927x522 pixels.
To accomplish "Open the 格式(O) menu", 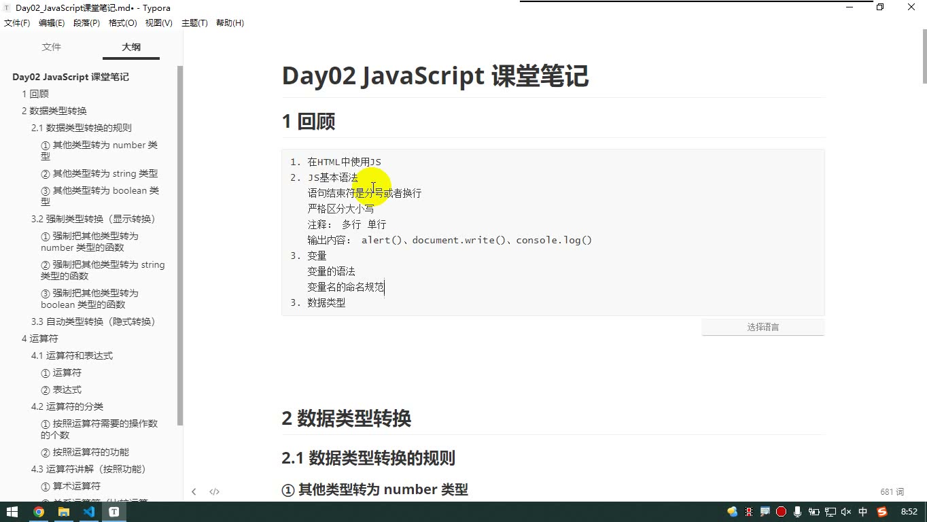I will [x=122, y=23].
